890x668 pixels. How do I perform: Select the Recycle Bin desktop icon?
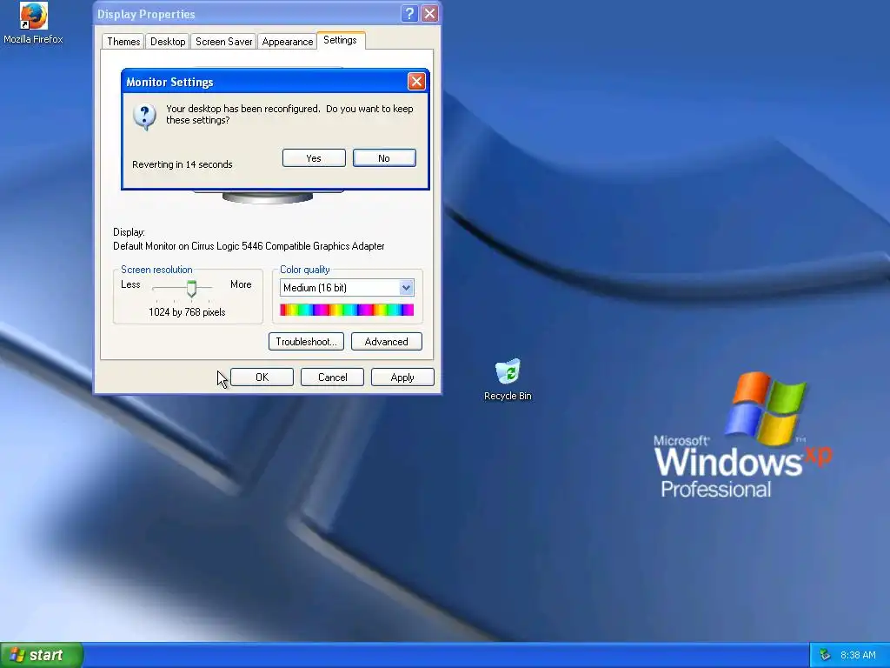508,379
